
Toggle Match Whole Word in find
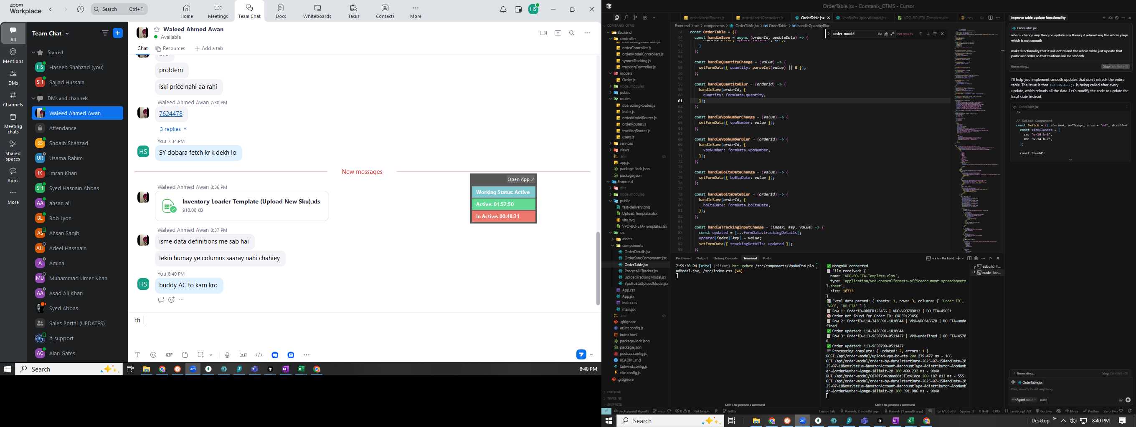(x=886, y=34)
